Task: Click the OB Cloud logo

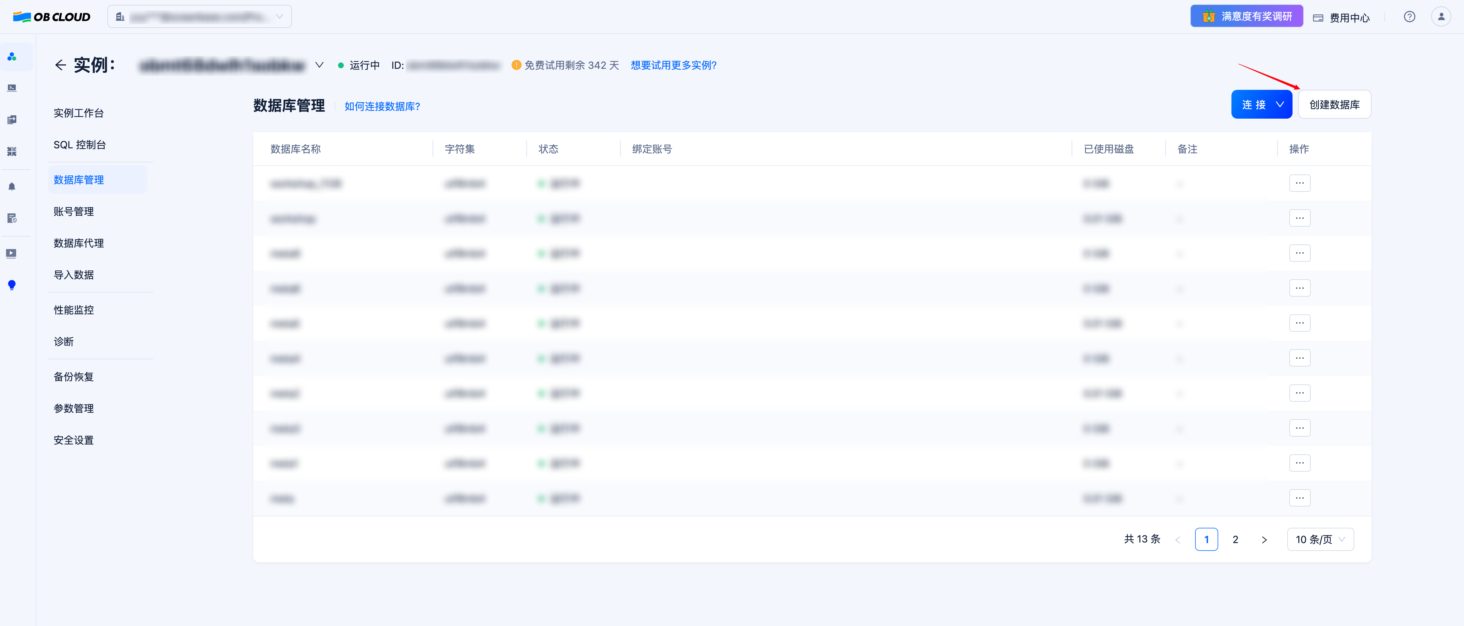Action: [52, 16]
